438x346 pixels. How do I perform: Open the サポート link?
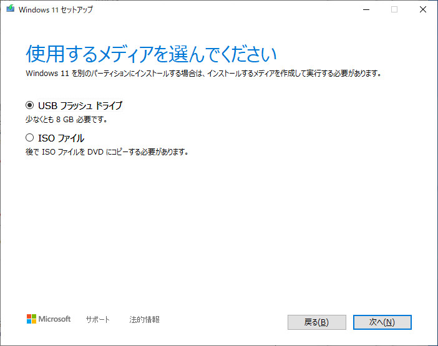(x=97, y=320)
